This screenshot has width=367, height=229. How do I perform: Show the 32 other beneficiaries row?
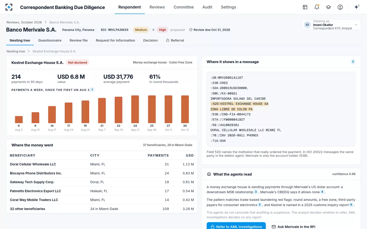pos(102,209)
